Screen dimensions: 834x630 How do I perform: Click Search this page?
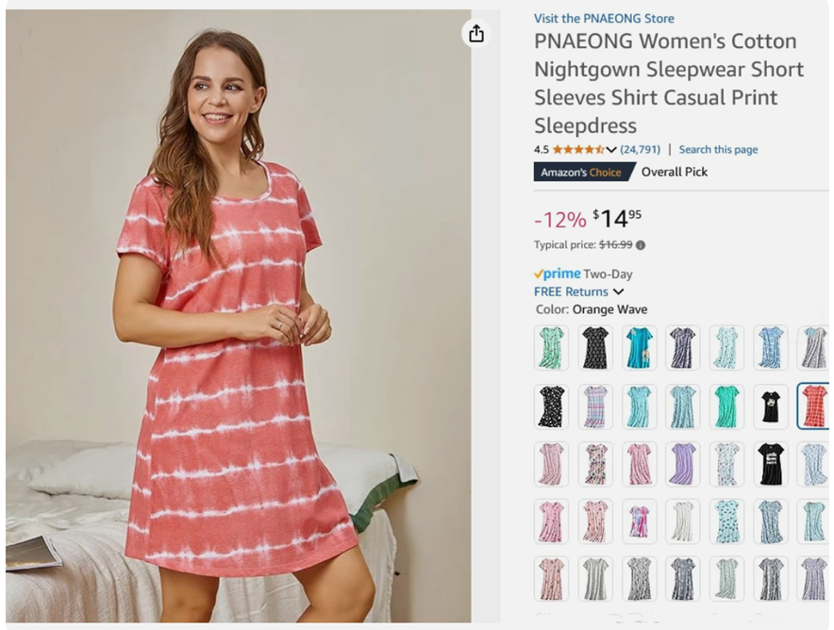click(718, 149)
